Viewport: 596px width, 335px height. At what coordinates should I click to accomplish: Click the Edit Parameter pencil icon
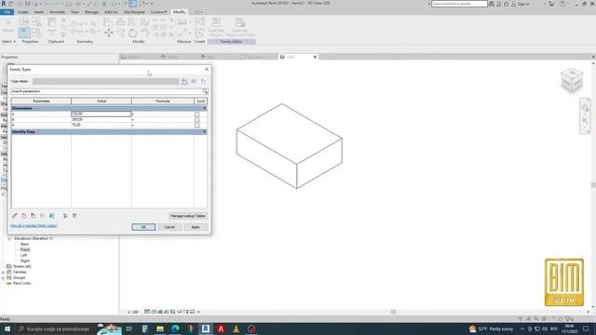pyautogui.click(x=15, y=216)
